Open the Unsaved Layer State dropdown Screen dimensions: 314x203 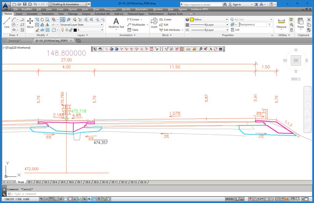click(82, 25)
